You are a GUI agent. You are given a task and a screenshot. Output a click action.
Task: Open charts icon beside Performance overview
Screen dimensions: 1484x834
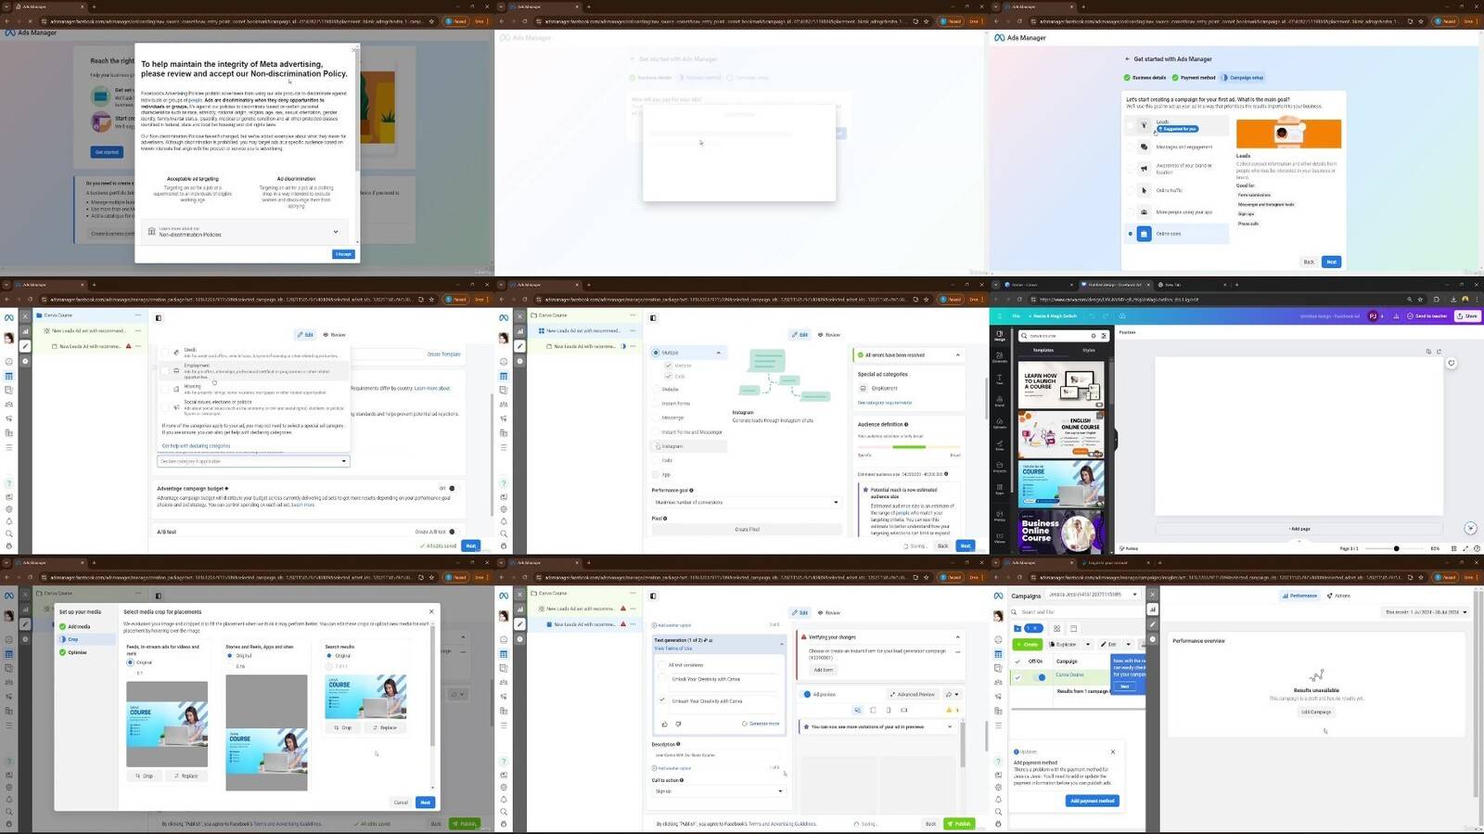pos(1152,609)
